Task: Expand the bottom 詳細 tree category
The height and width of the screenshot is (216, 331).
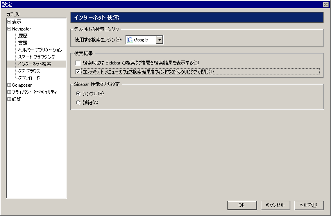Action: pyautogui.click(x=9, y=99)
